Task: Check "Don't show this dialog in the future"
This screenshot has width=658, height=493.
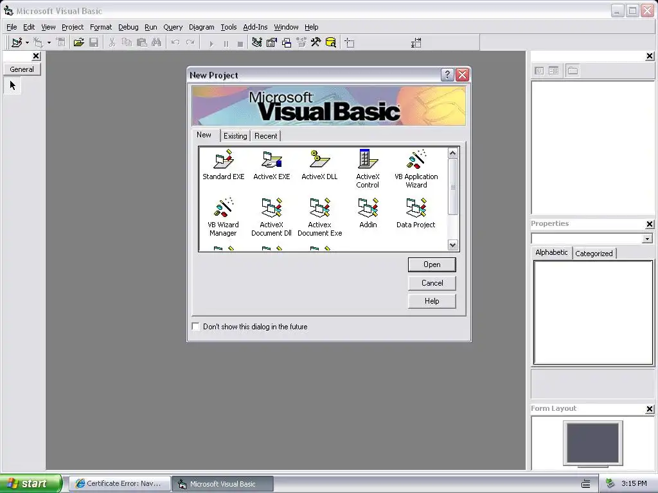Action: (195, 327)
